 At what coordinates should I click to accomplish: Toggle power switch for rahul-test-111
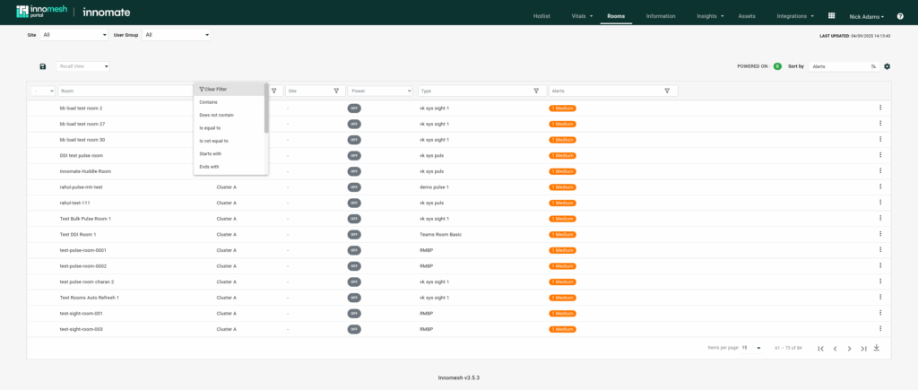[x=354, y=204]
